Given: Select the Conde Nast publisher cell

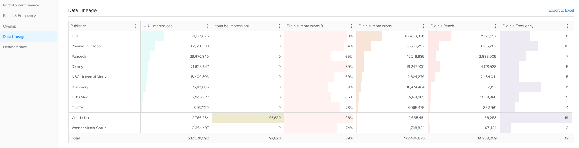Looking at the screenshot, I should pyautogui.click(x=104, y=118).
